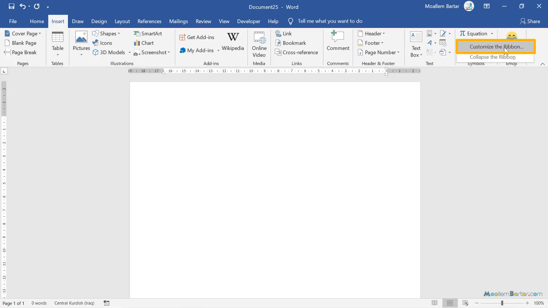Image resolution: width=548 pixels, height=308 pixels.
Task: Click Central Kurdish (Iraq) language indicator
Action: (x=74, y=303)
